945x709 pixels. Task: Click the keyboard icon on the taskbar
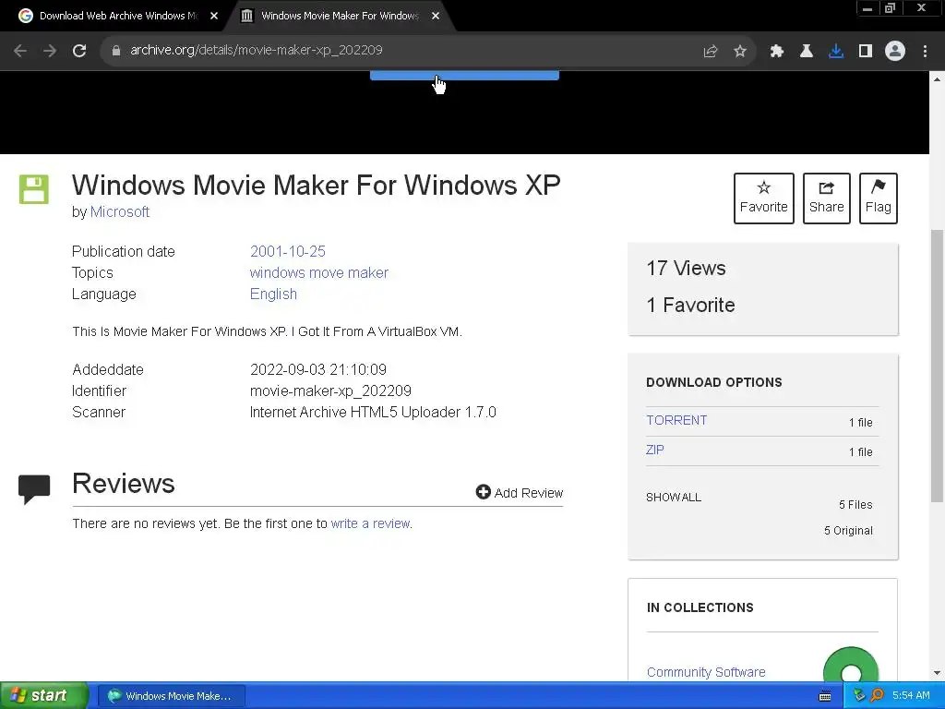point(825,696)
